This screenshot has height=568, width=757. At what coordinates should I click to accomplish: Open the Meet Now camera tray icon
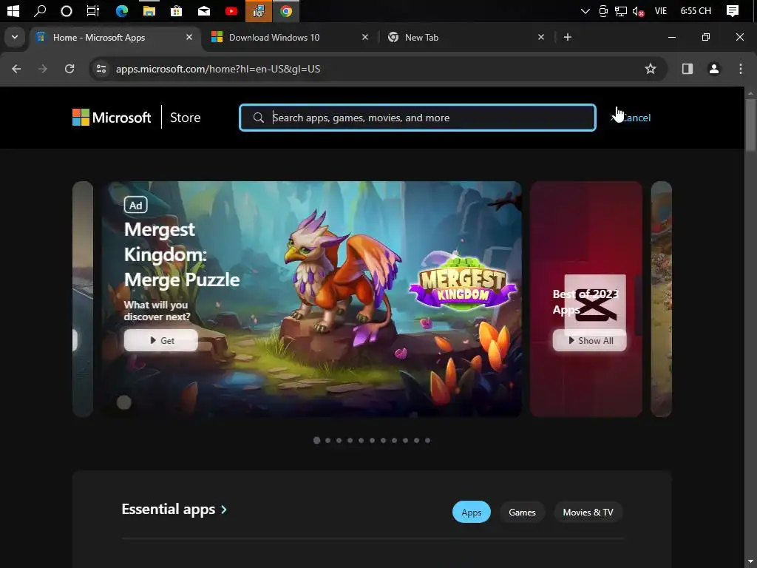pyautogui.click(x=603, y=10)
